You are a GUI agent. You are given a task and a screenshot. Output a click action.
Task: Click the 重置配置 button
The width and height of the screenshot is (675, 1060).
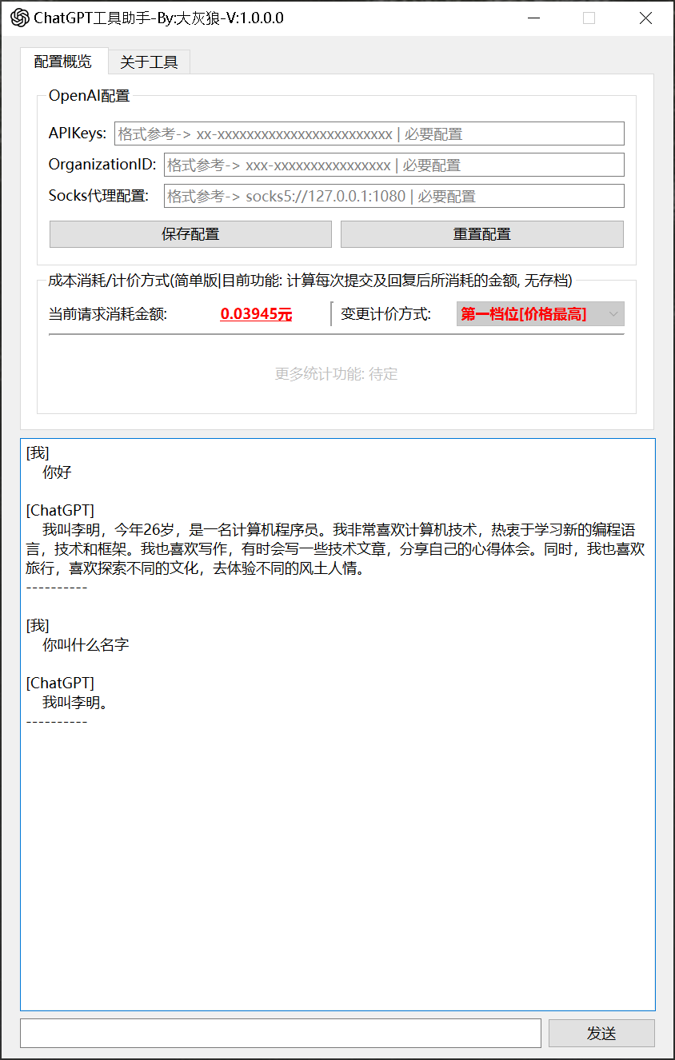coord(481,233)
